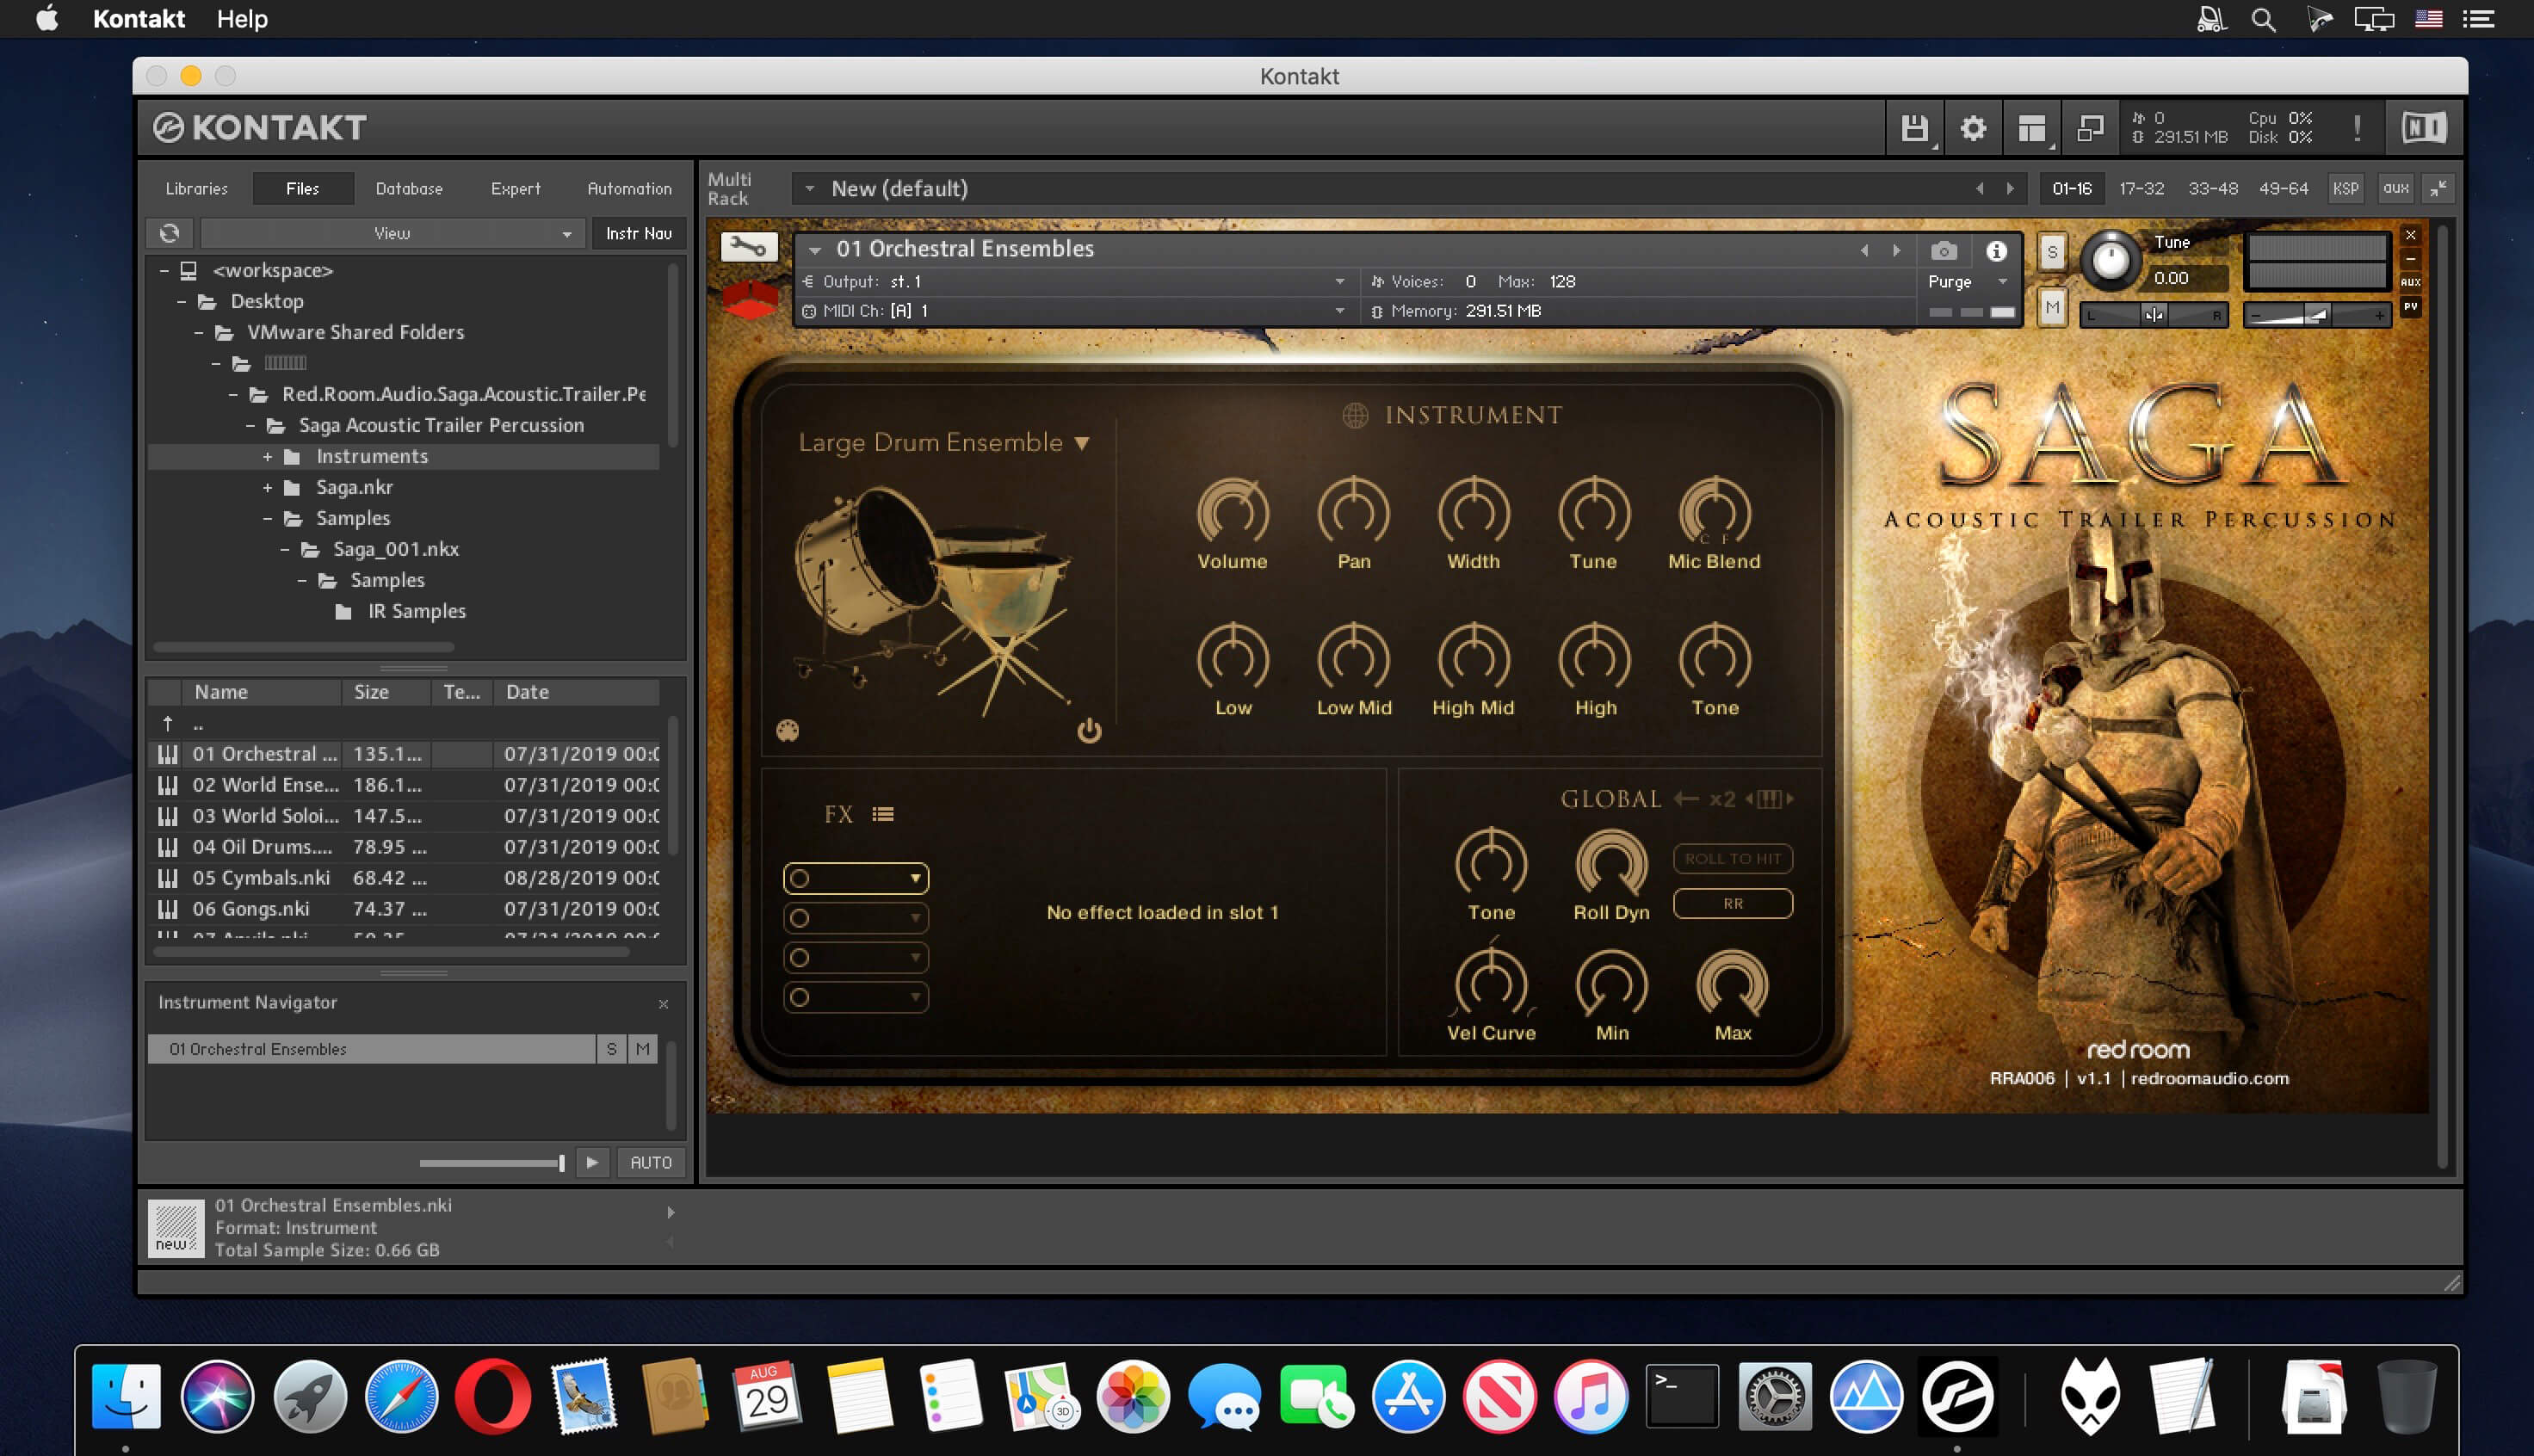Play the sample preview button
2534x1456 pixels.
(592, 1162)
